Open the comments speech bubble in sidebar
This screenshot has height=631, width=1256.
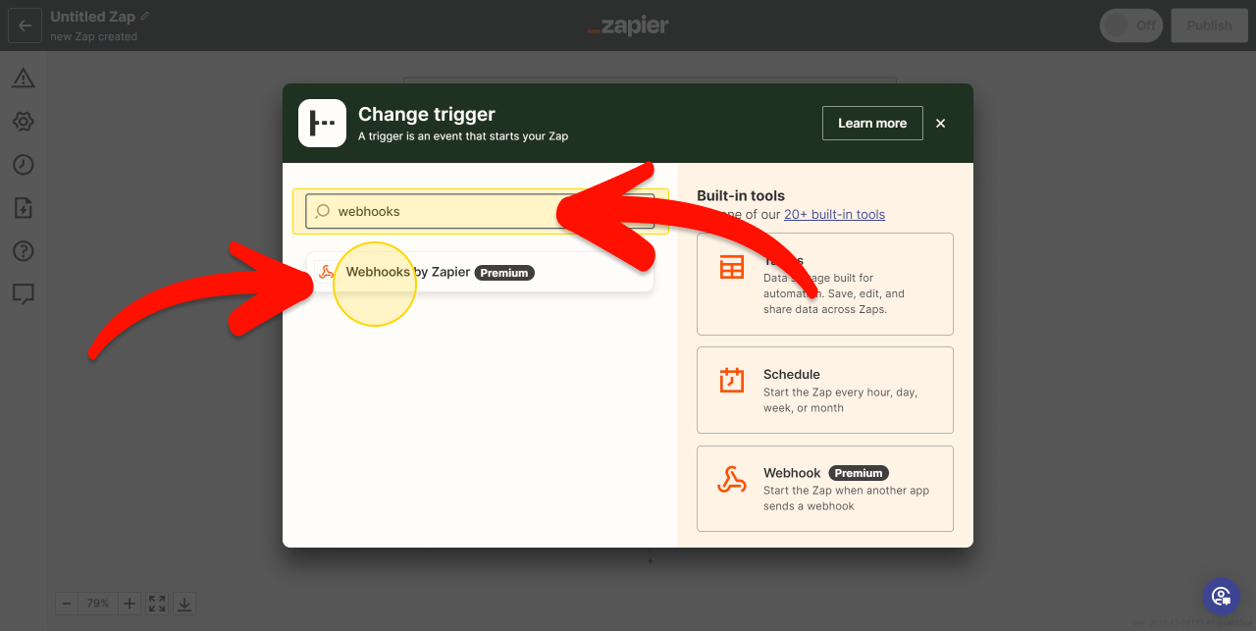(x=24, y=294)
